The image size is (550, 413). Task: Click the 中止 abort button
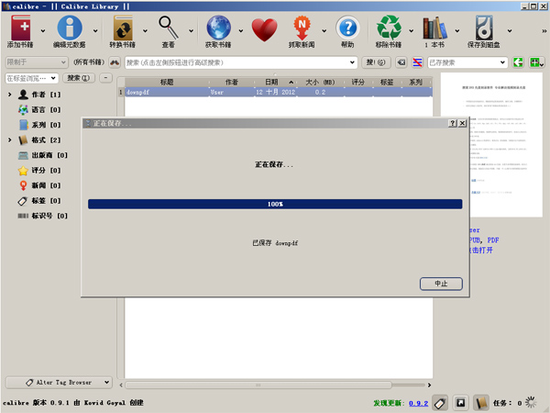(x=441, y=284)
